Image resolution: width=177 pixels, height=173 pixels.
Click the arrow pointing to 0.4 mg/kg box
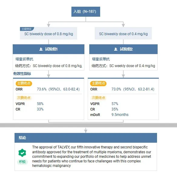coord(123,24)
